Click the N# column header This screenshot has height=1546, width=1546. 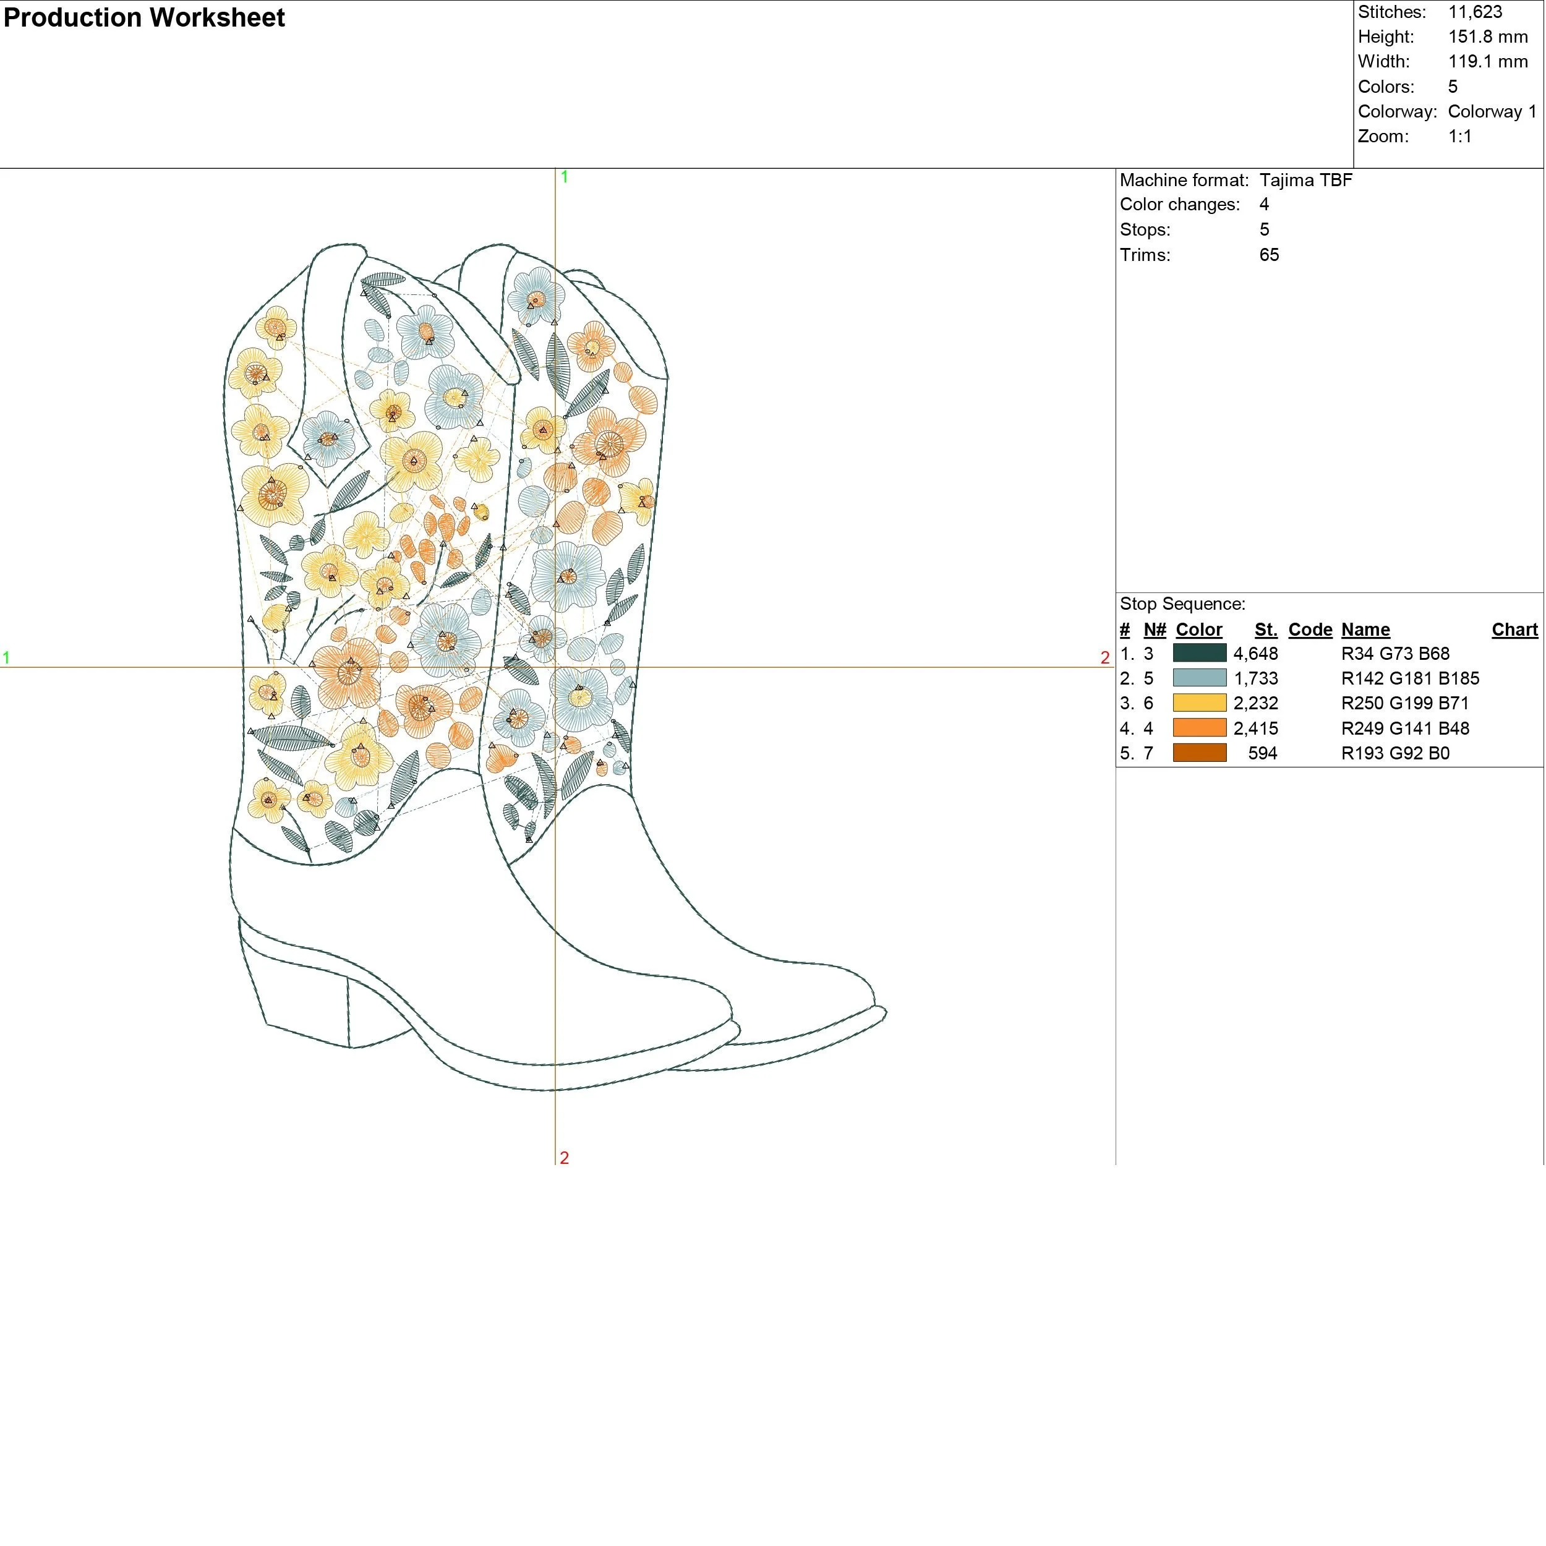(1154, 630)
